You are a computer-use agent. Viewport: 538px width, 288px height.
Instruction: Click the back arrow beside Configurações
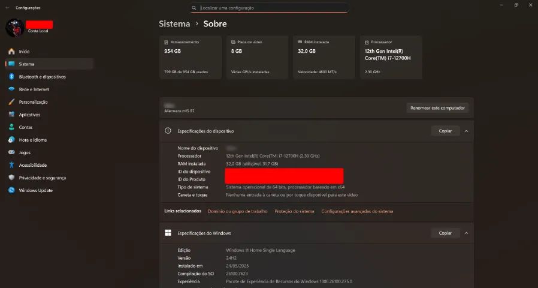pyautogui.click(x=8, y=8)
